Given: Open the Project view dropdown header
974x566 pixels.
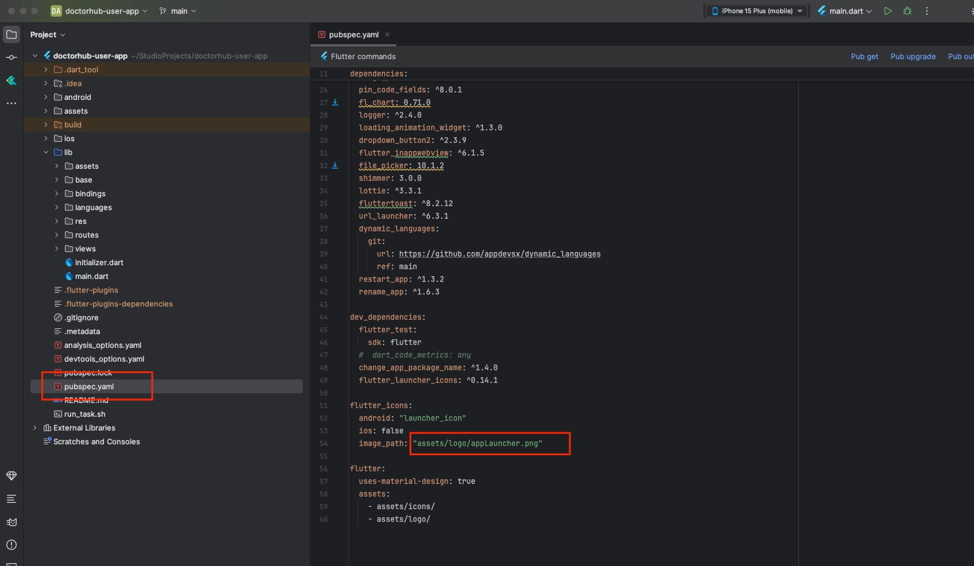Looking at the screenshot, I should [x=48, y=34].
